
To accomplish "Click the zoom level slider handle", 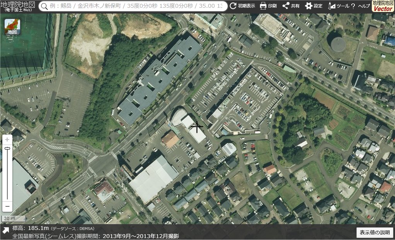I will coord(7,148).
